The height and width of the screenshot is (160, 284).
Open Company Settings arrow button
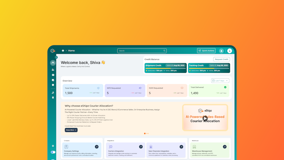[97, 147]
